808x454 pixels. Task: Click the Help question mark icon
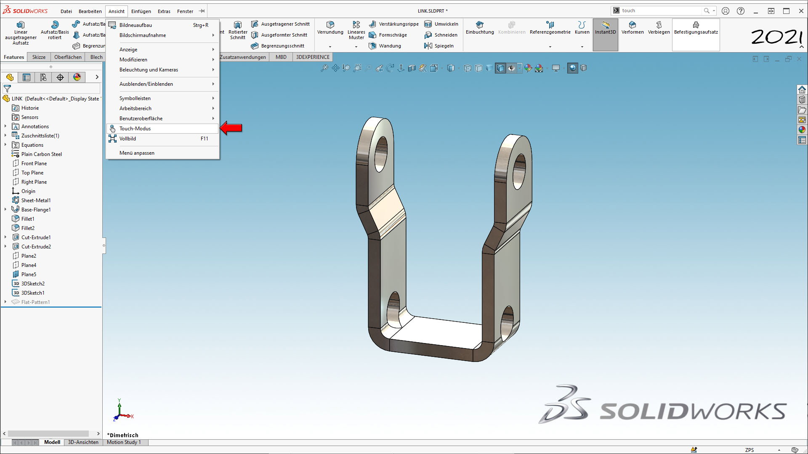741,11
